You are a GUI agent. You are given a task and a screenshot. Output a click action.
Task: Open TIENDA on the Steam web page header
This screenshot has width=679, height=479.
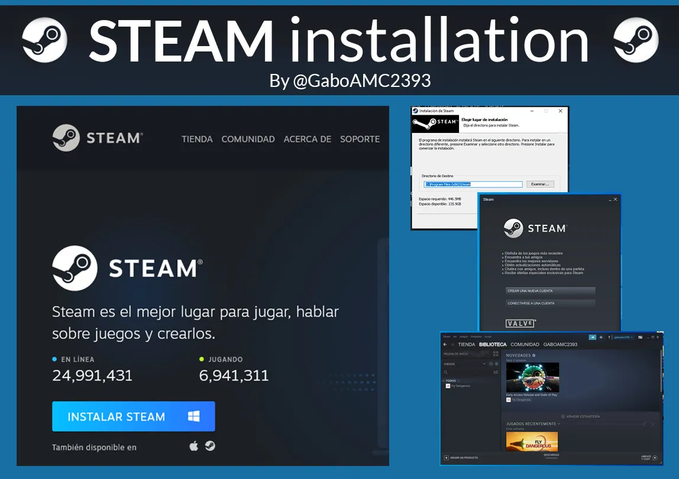pyautogui.click(x=197, y=139)
